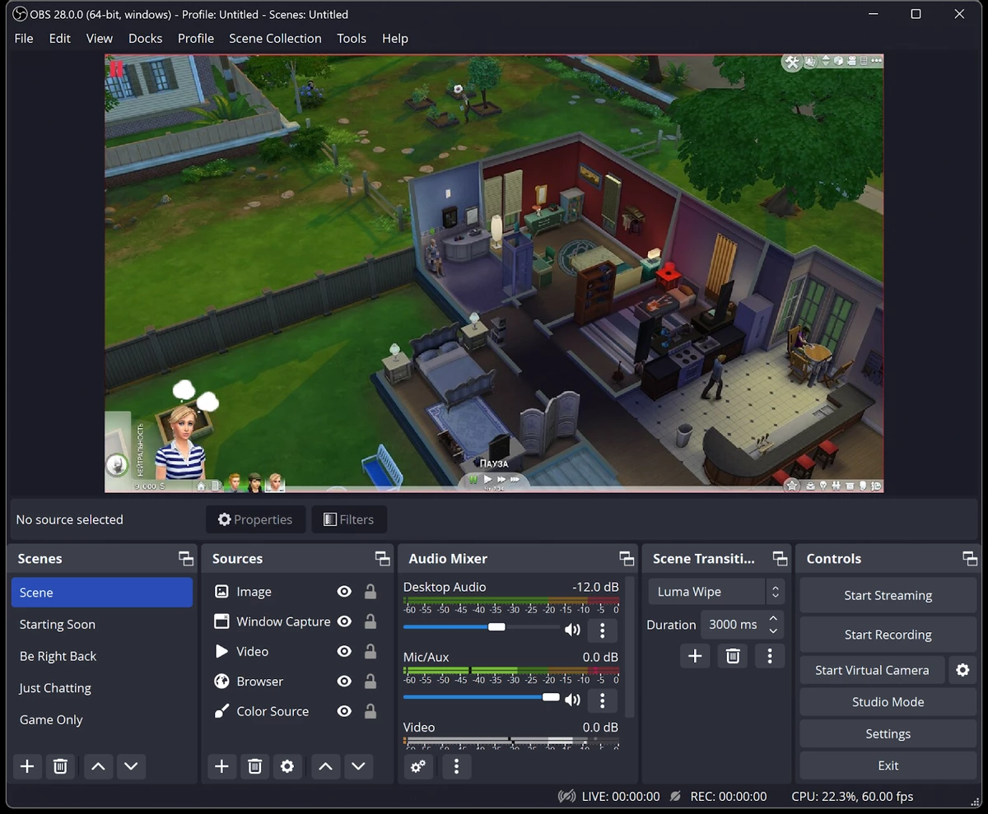The height and width of the screenshot is (814, 988).
Task: Add a new scene with plus icon
Action: coord(27,766)
